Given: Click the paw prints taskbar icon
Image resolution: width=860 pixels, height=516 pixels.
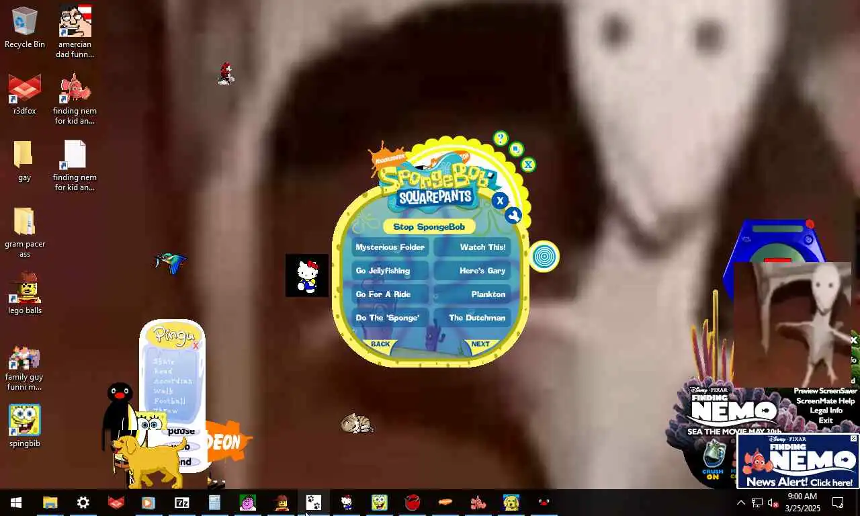Looking at the screenshot, I should (314, 503).
